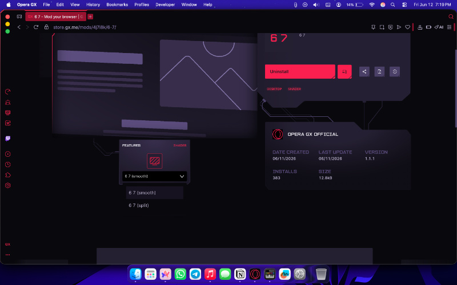457x285 pixels.
Task: Open Twitch panel in sidebar
Action: point(8,139)
